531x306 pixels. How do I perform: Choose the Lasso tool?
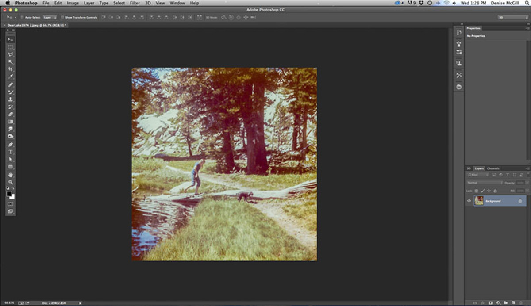click(10, 54)
